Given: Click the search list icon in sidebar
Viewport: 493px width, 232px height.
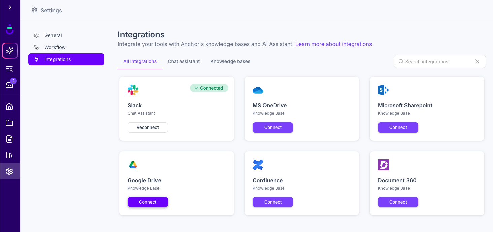Looking at the screenshot, I should [x=9, y=69].
